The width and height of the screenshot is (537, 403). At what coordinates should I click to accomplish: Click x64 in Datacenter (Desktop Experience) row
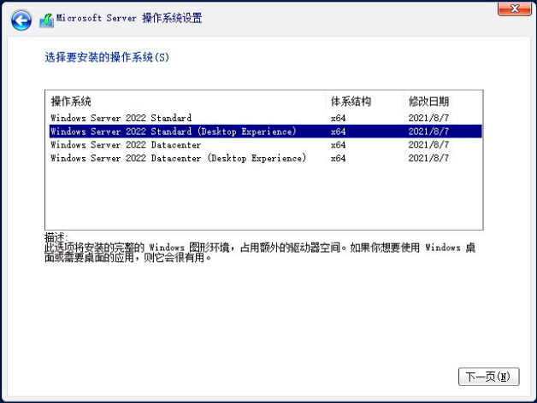click(338, 159)
